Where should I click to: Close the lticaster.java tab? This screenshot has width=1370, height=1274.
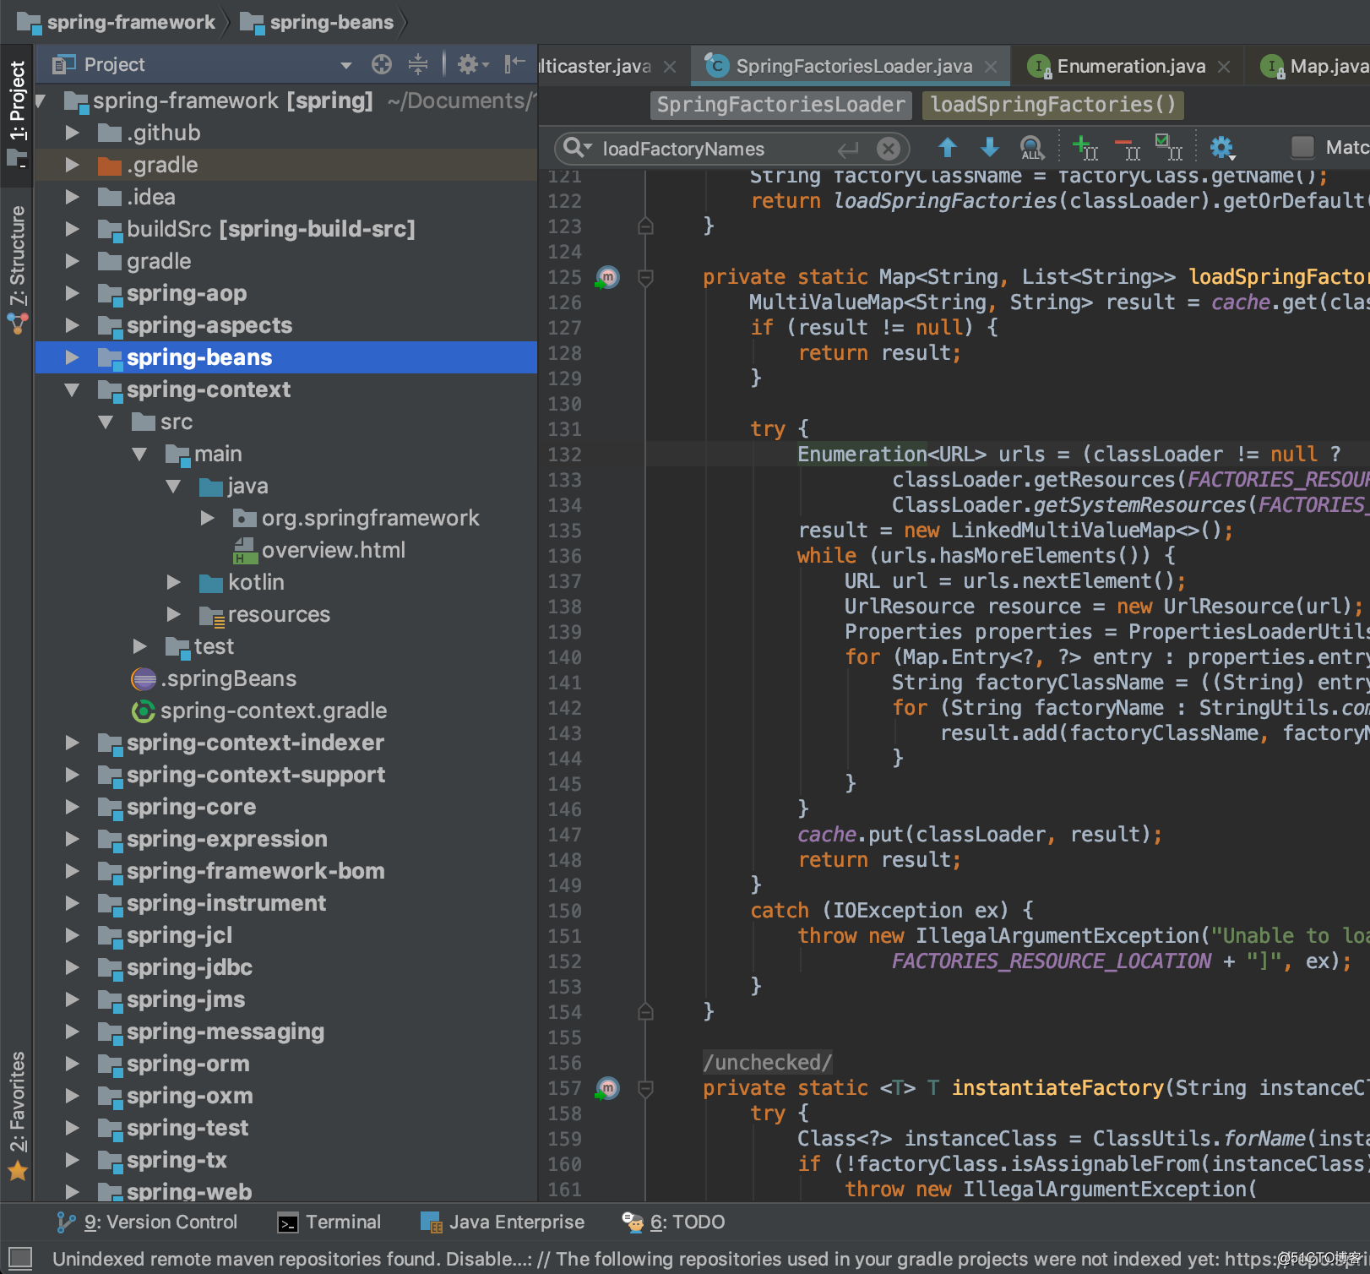[670, 67]
